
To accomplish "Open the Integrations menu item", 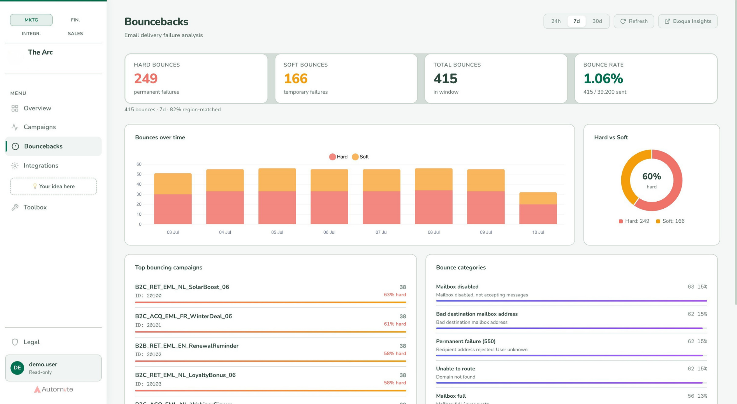I will (53, 166).
